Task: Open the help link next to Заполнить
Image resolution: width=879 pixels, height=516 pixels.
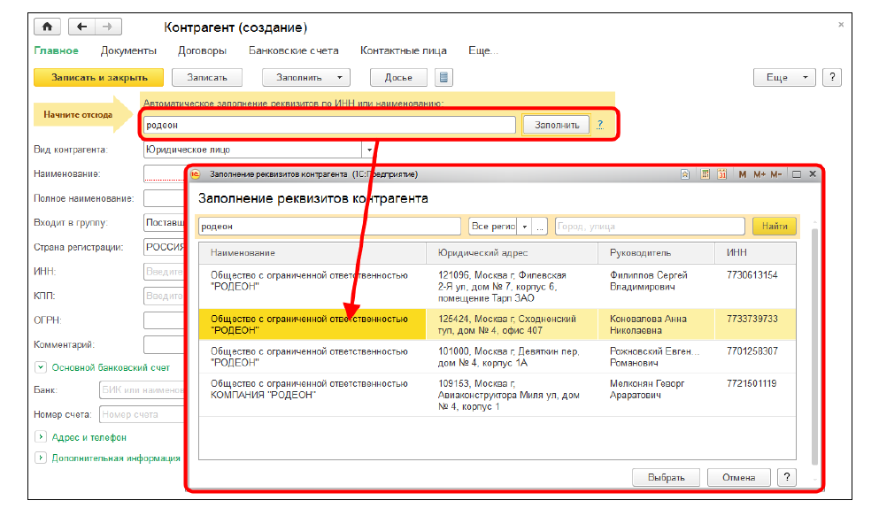Action: click(x=600, y=125)
